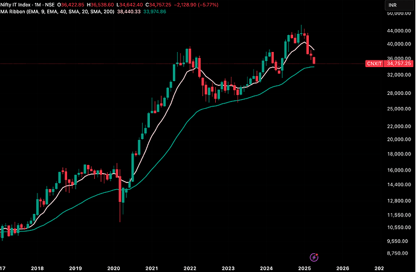Click the 2018 label on time axis

pos(37,268)
